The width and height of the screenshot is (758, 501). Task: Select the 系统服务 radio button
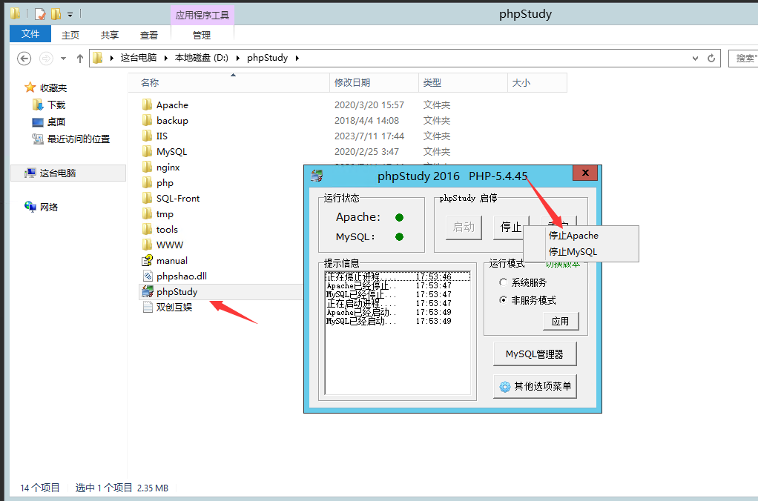point(504,282)
